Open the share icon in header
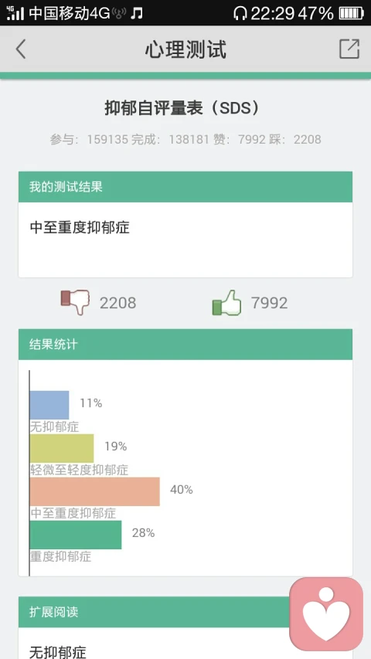371x659 pixels. (349, 49)
